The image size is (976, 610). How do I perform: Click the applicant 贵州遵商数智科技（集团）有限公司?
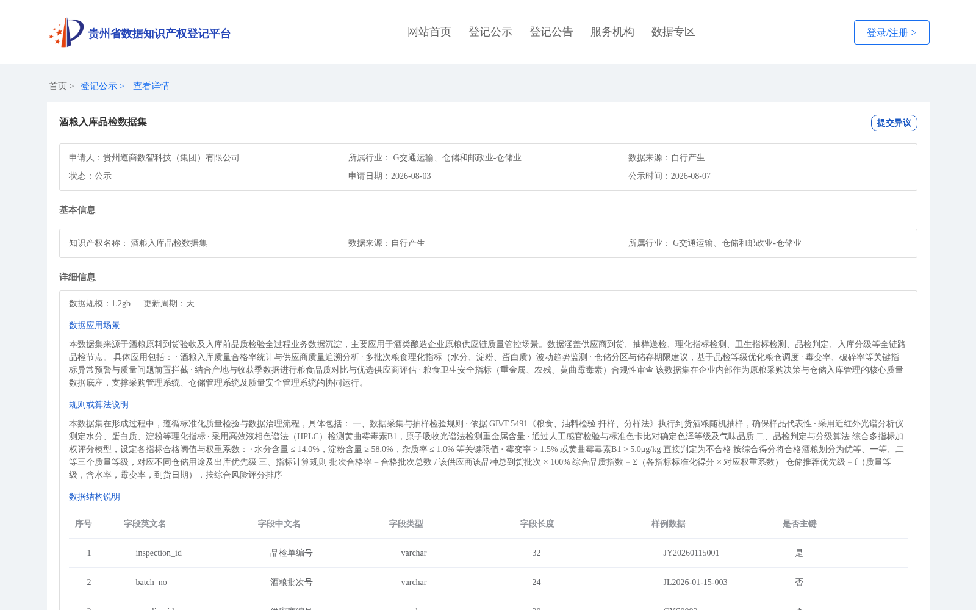tap(171, 157)
